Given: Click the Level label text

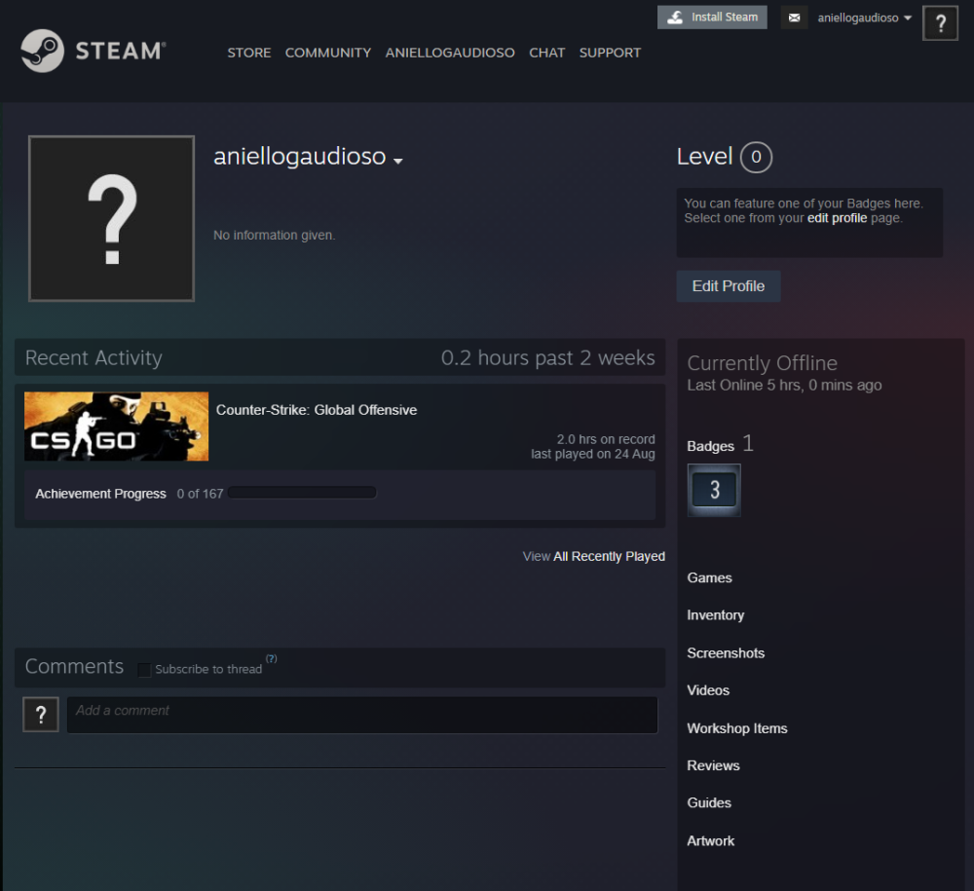Looking at the screenshot, I should coord(704,157).
